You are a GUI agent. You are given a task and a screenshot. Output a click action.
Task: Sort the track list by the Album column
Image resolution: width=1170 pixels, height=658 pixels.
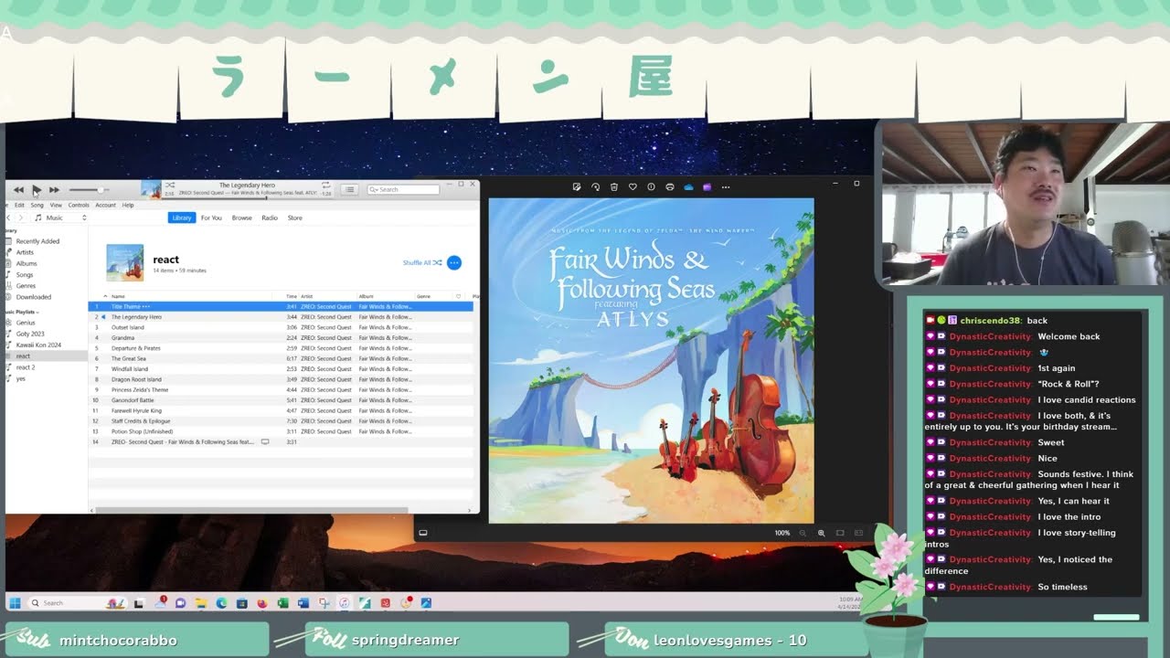click(x=366, y=296)
